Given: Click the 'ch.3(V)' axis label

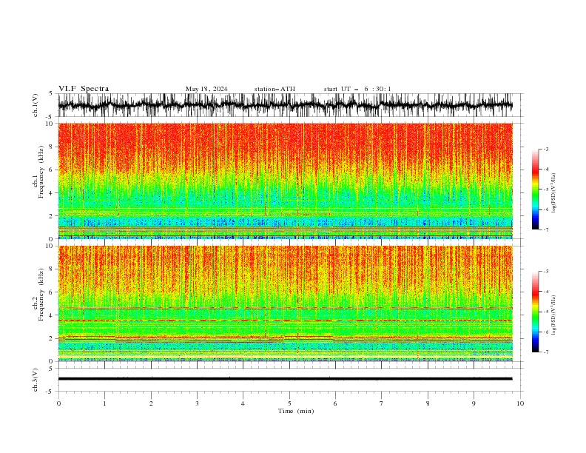Looking at the screenshot, I should (x=36, y=380).
